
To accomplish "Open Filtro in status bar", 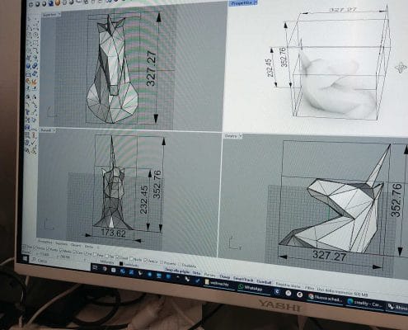I will [309, 288].
